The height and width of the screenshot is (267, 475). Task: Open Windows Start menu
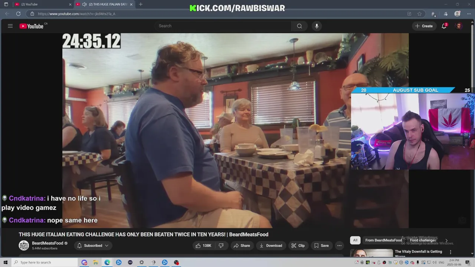point(6,263)
